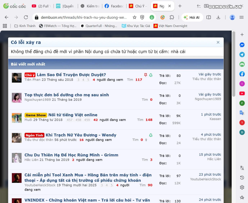Open thread Chu Du Thiên Hạ Để Học Rùng Mình
Image resolution: width=248 pixels, height=203 pixels.
pyautogui.click(x=71, y=155)
